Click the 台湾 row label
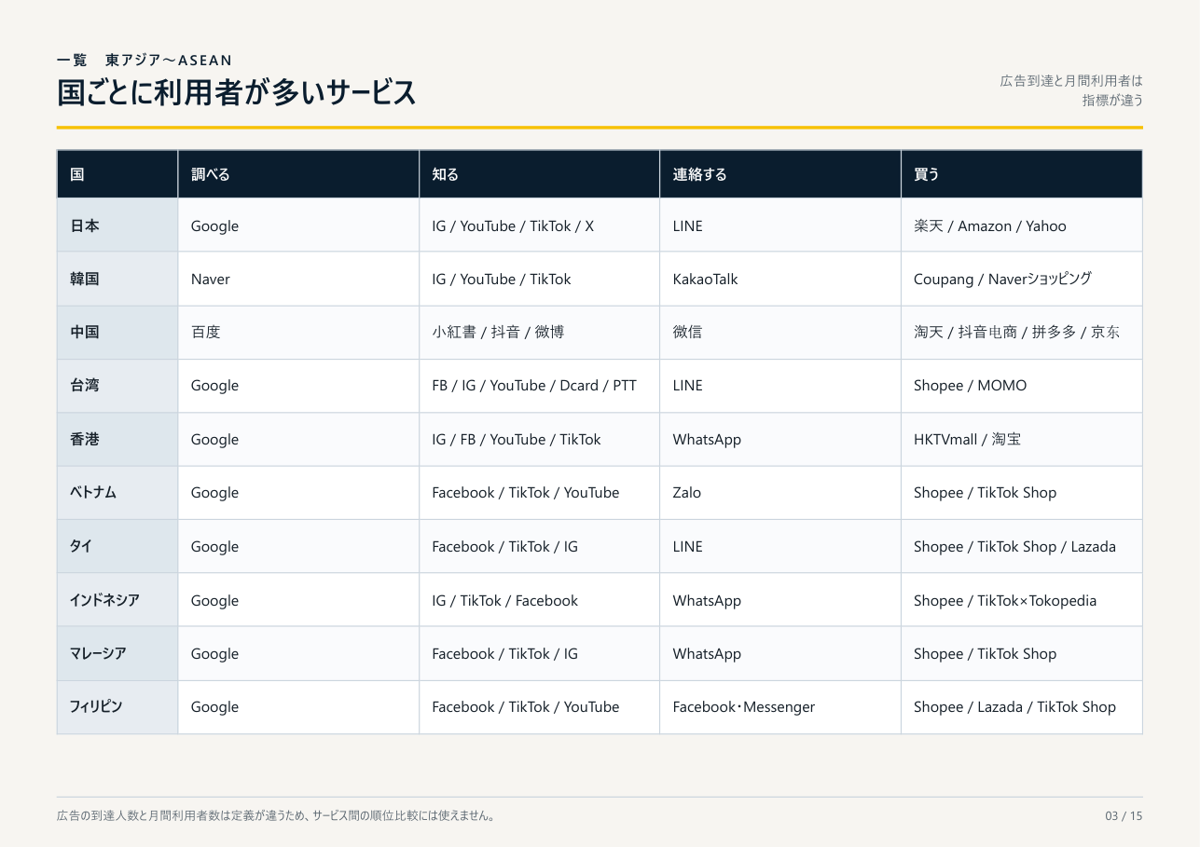Screen dimensions: 1200x847 click(x=117, y=386)
